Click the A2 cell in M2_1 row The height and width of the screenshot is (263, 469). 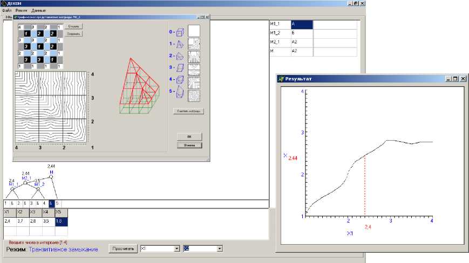[302, 43]
